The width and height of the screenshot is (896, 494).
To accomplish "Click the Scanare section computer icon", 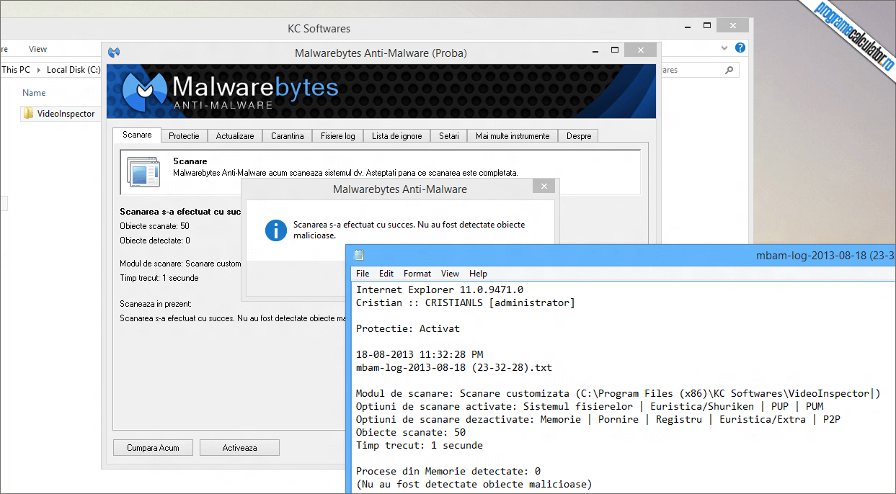I will click(x=143, y=173).
